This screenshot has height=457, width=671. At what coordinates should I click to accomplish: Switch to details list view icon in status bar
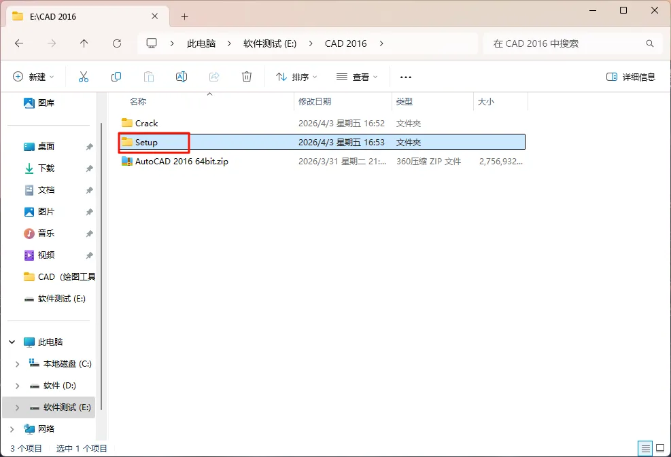(x=645, y=448)
